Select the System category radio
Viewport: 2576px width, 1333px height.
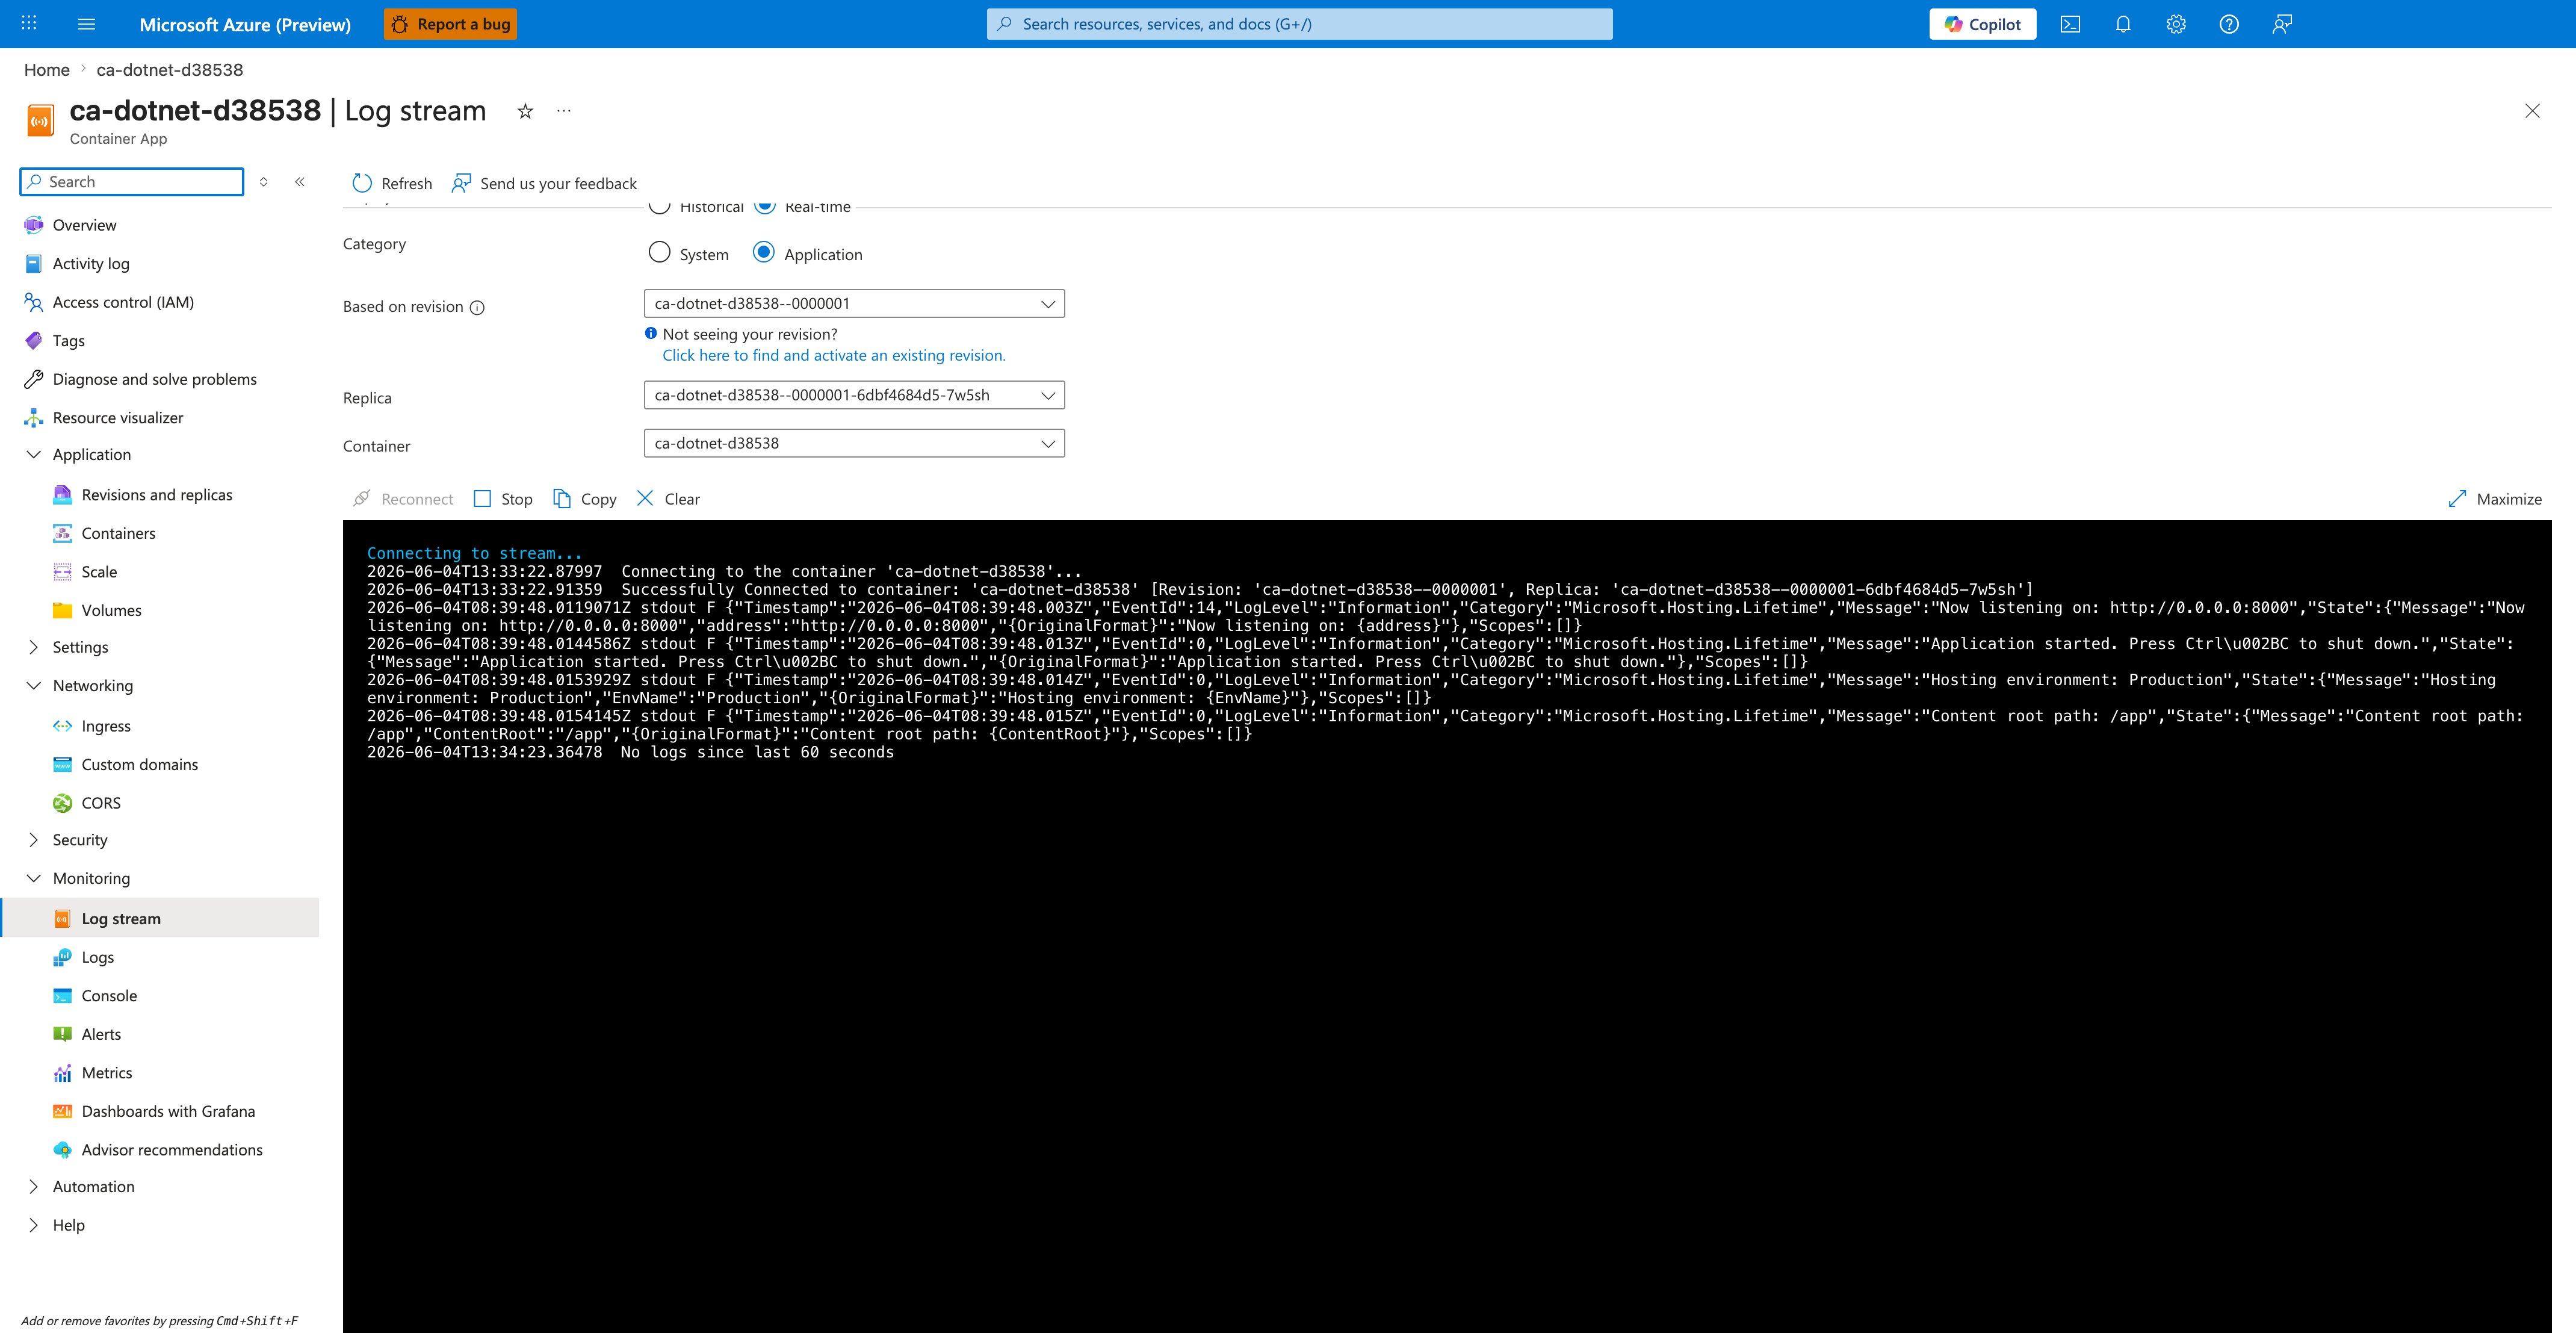tap(659, 253)
